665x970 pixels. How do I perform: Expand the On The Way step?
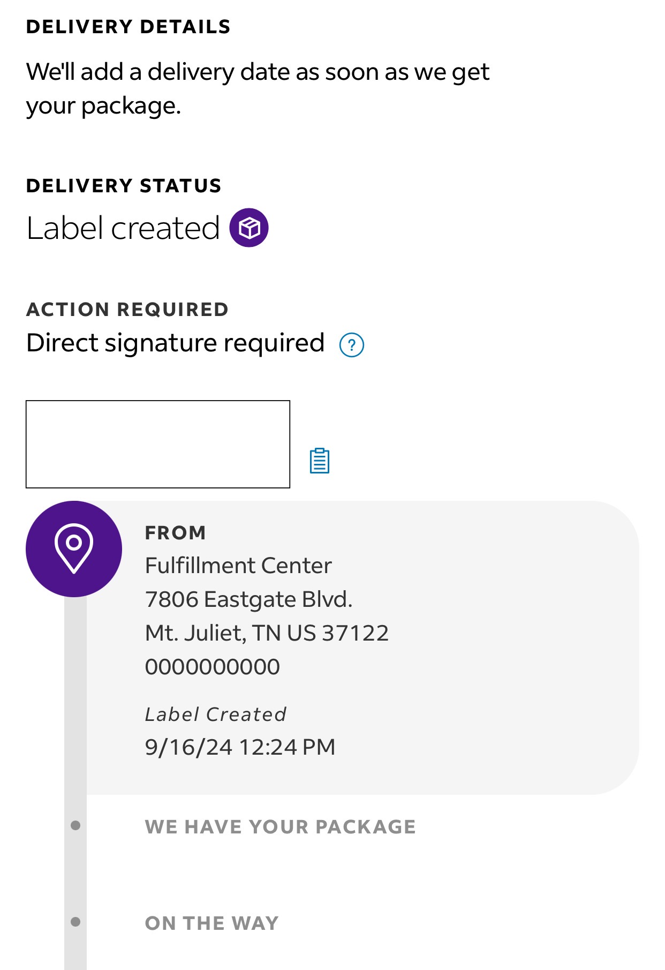point(211,923)
